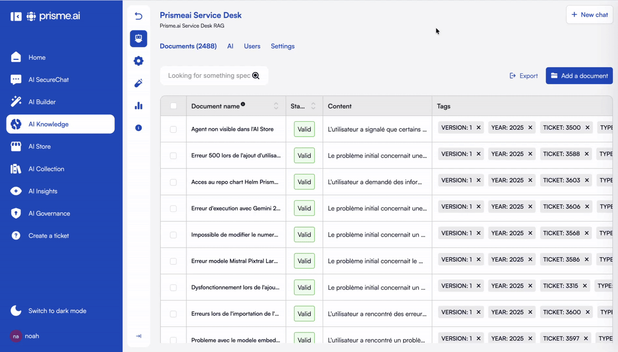Image resolution: width=618 pixels, height=352 pixels.
Task: Open AI Governance from the sidebar
Action: pos(49,213)
